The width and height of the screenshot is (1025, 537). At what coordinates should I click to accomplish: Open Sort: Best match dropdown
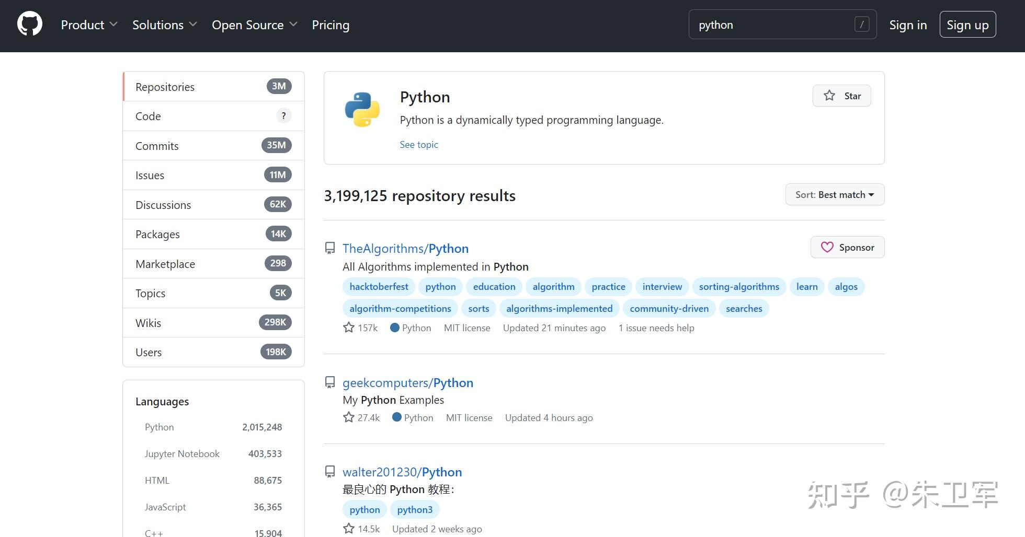pos(835,194)
